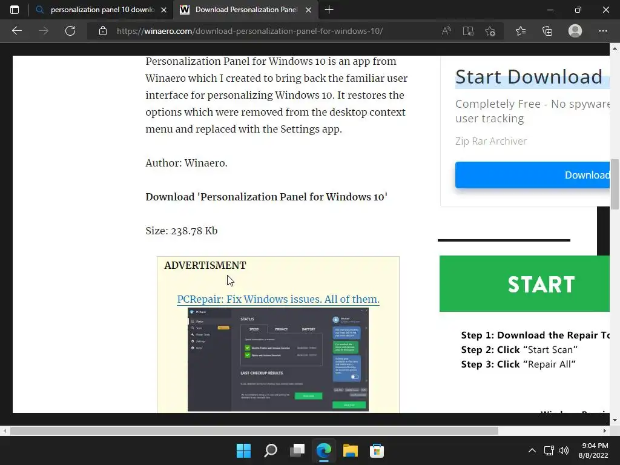Open Edge Settings and more menu
620x465 pixels.
coord(602,31)
